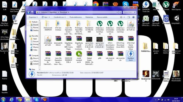Click the Cerca Download search field
This screenshot has height=102, width=183.
point(129,12)
